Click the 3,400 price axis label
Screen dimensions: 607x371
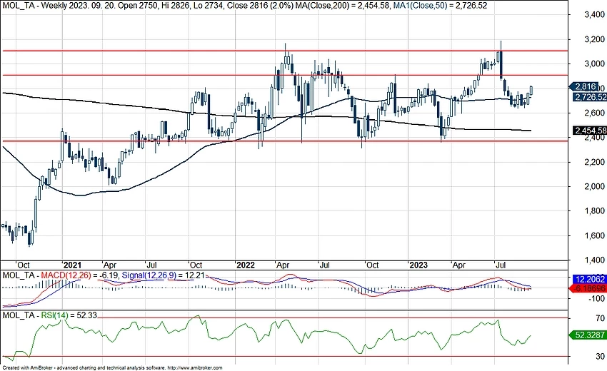594,15
